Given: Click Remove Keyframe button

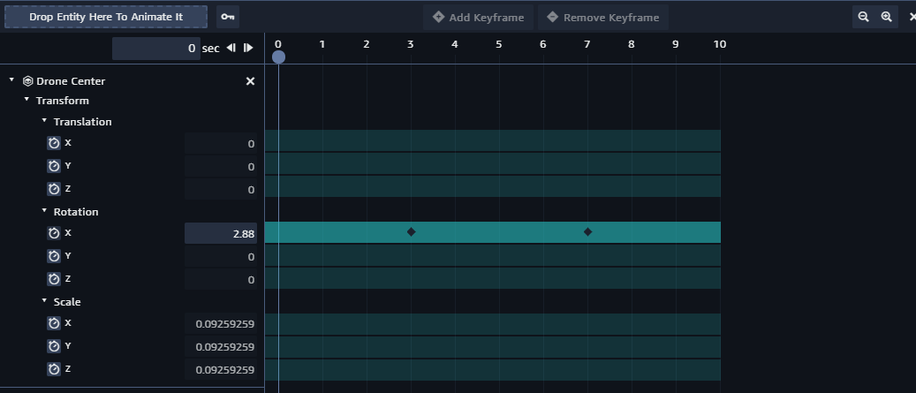Looking at the screenshot, I should click(603, 18).
